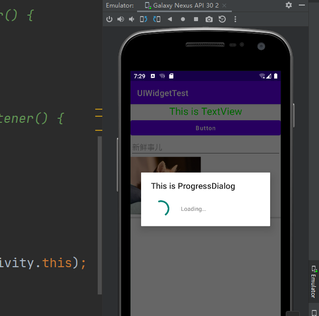Click the 新鲜事儿 text input field
This screenshot has height=316, width=319.
coord(206,147)
